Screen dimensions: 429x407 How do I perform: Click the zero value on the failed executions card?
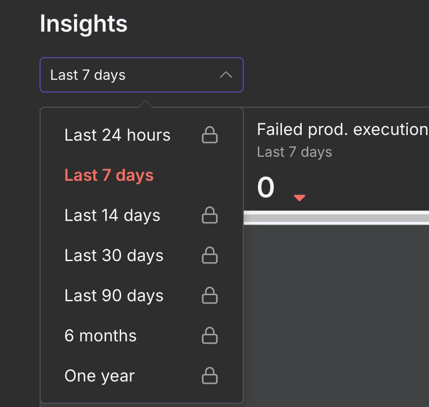coord(266,187)
